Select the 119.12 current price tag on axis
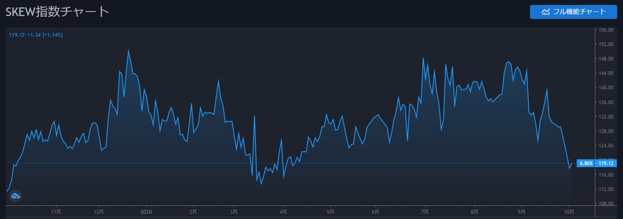Viewport: 623px width, 219px height. point(606,163)
